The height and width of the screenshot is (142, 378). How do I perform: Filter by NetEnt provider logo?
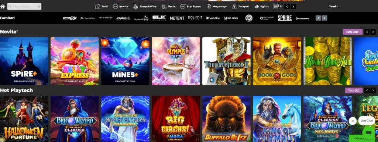[177, 18]
